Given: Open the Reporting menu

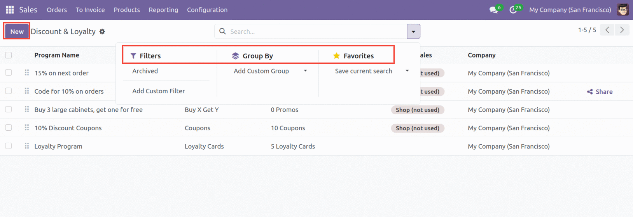Looking at the screenshot, I should click(x=163, y=10).
